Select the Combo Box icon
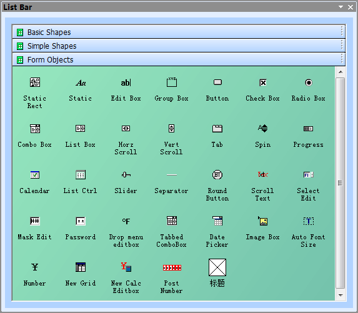Screen dimensions: 358x313 click(x=35, y=129)
